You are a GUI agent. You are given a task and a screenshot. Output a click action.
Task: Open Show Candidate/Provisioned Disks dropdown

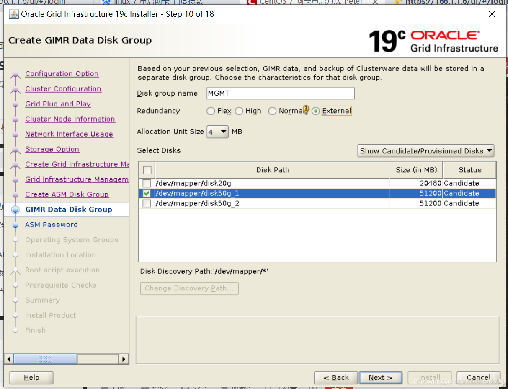click(425, 151)
